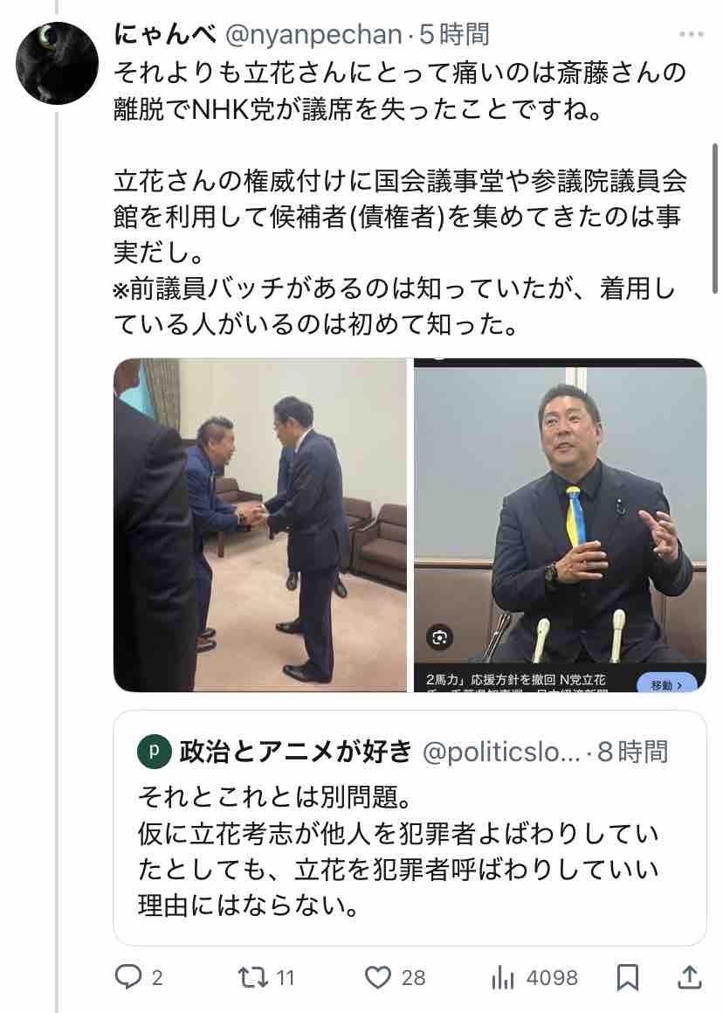The height and width of the screenshot is (1013, 723).
Task: Open the handshake photo on the left
Action: [x=260, y=524]
